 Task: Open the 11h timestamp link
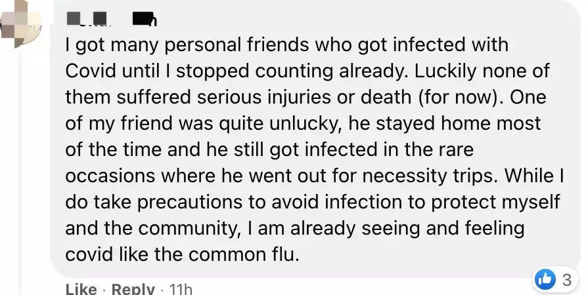(x=181, y=289)
